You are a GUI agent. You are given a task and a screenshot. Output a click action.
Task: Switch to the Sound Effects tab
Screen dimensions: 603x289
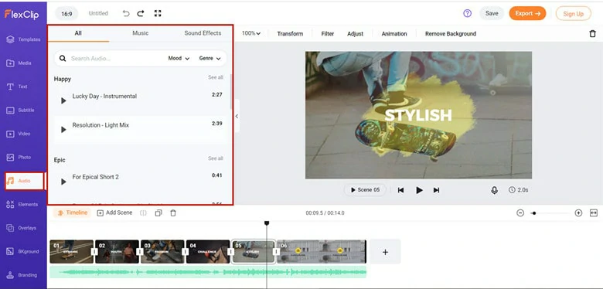pos(203,33)
